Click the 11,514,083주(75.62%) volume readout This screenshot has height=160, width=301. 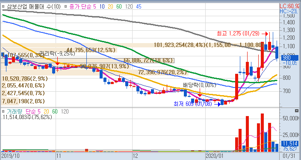pos(27,117)
